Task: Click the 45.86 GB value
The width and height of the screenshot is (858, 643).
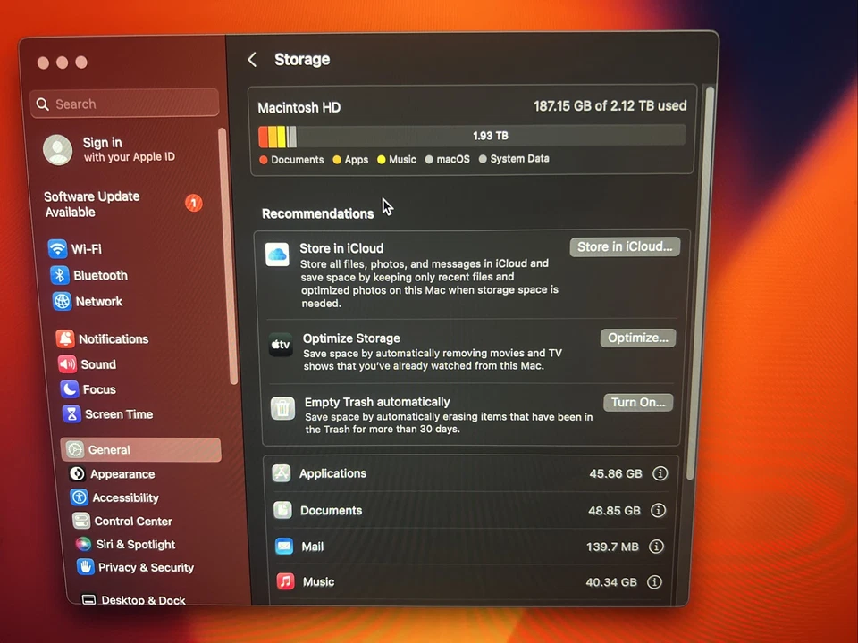Action: (616, 473)
